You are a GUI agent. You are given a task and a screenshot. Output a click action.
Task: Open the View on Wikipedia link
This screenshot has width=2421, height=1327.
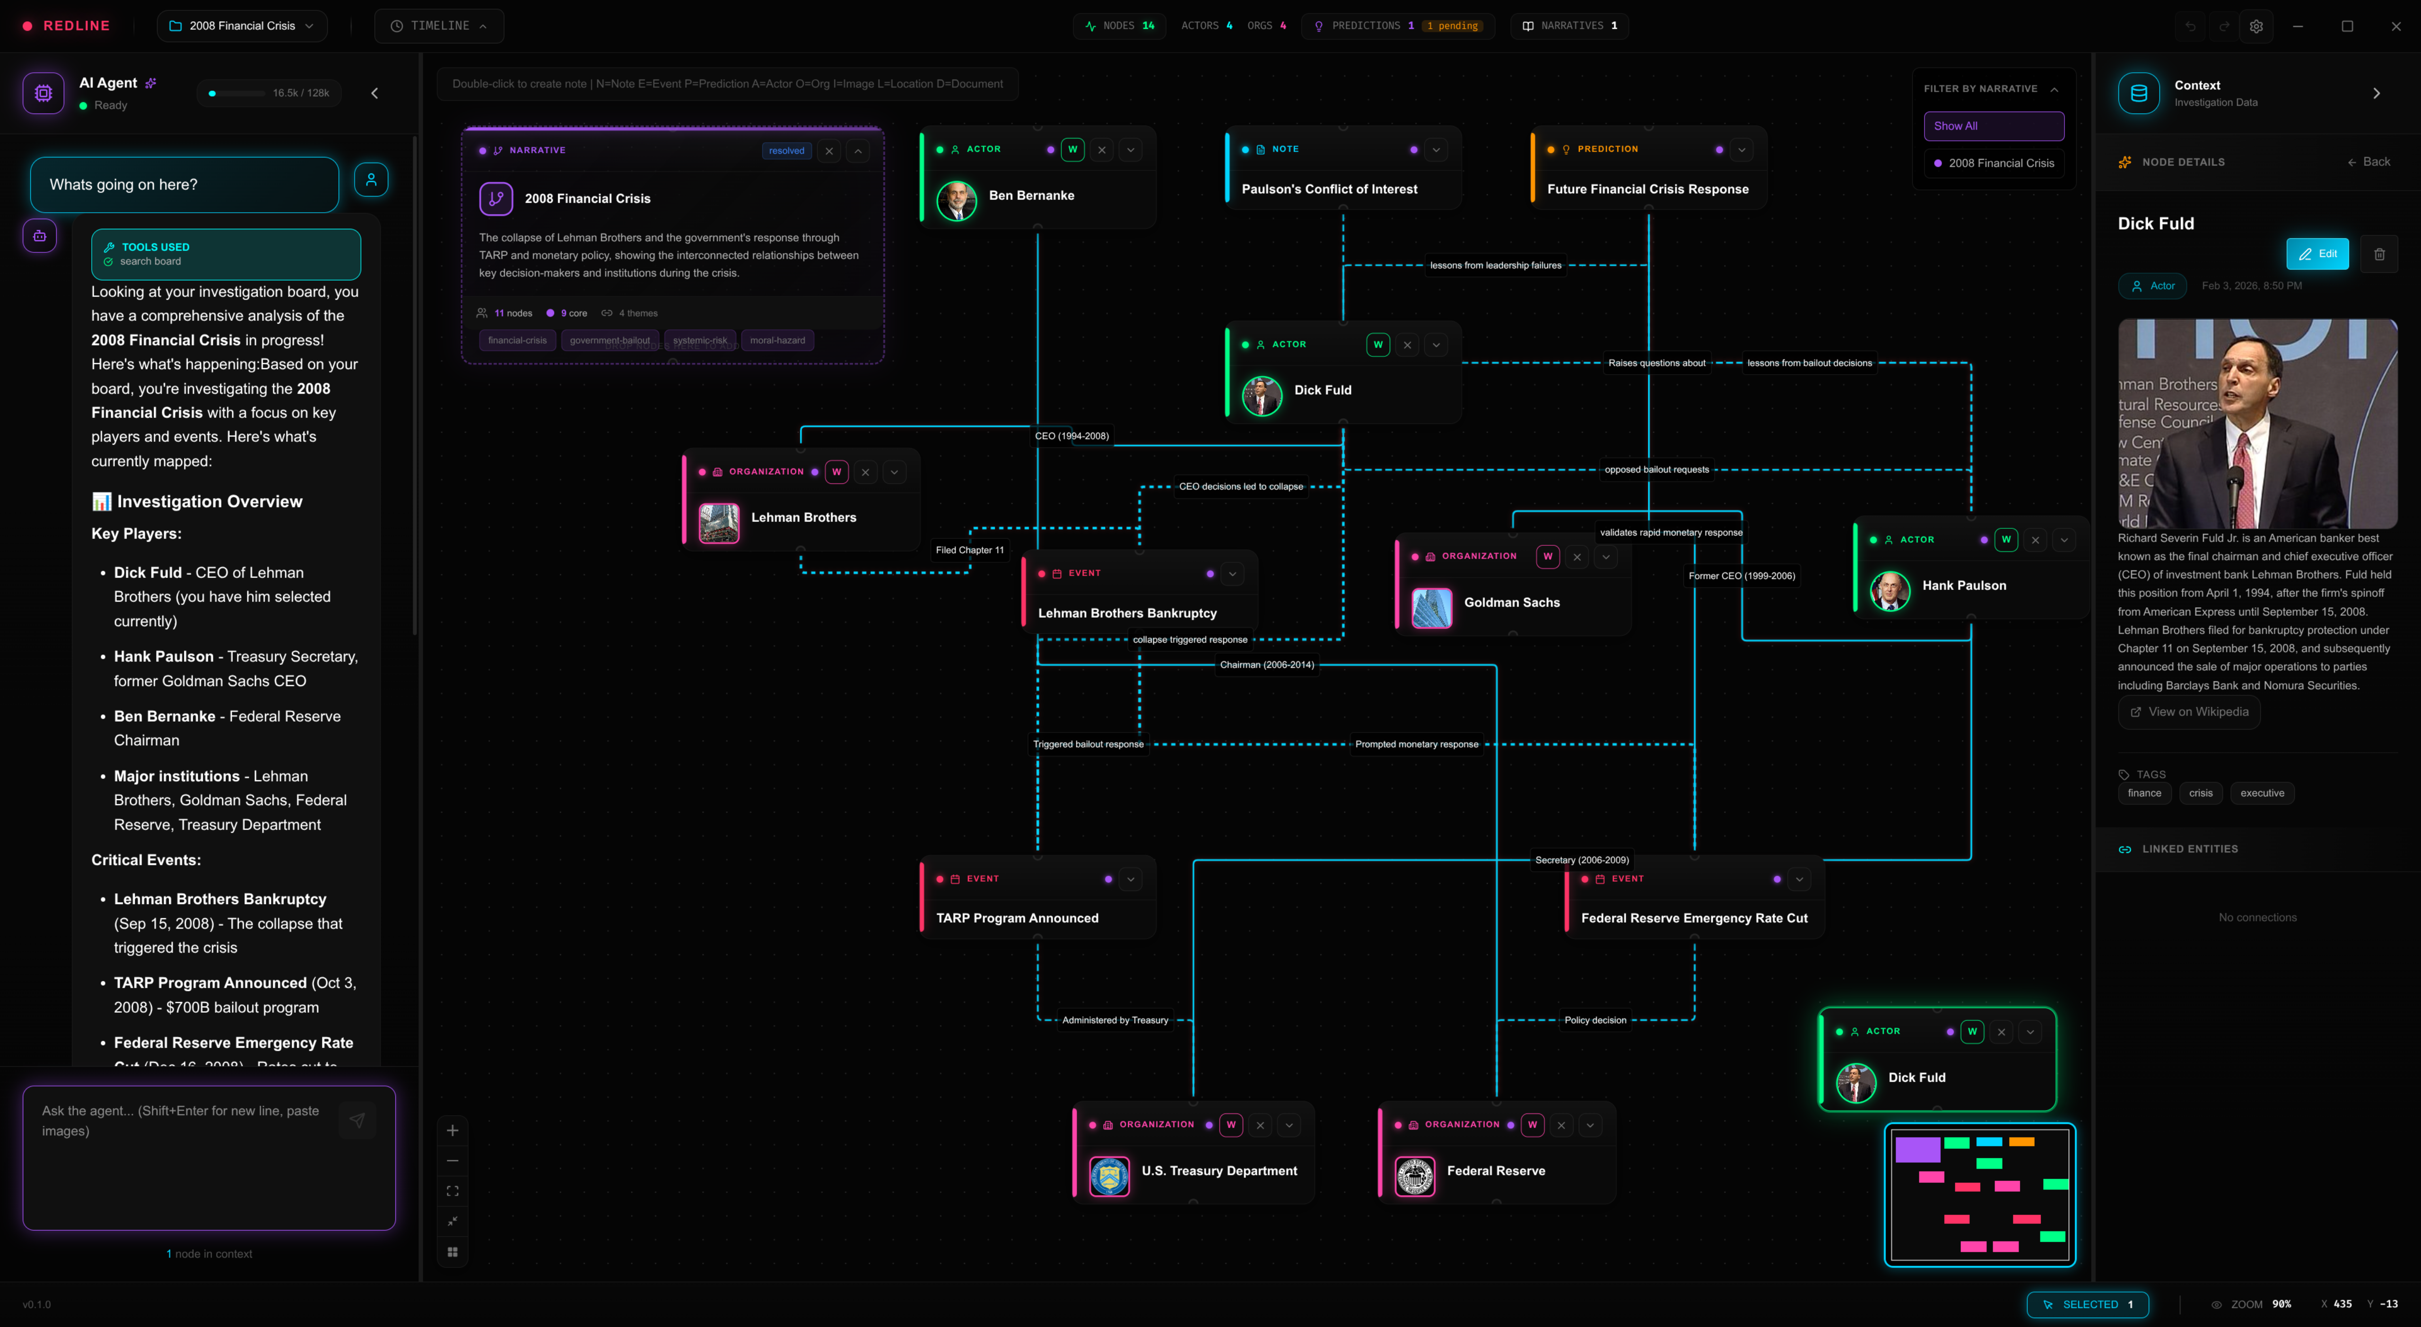point(2189,712)
